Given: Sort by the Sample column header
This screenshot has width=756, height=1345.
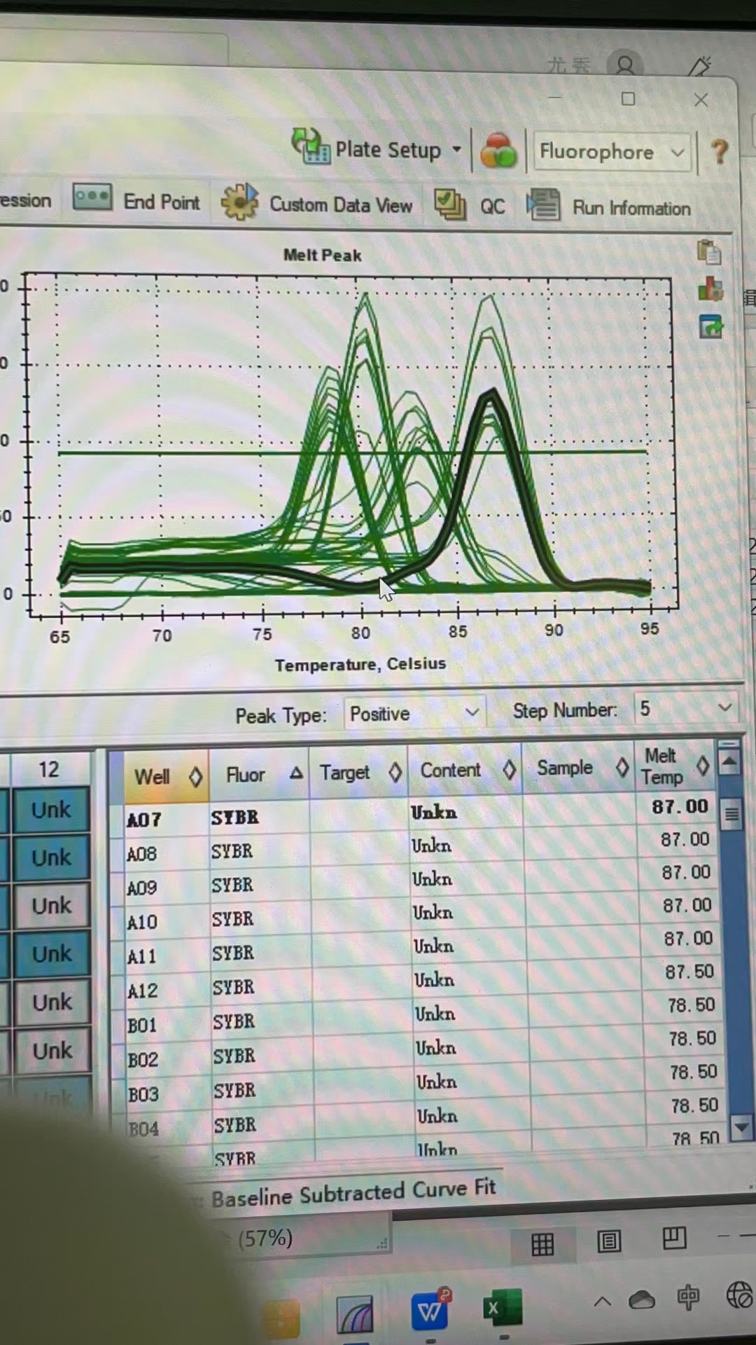Looking at the screenshot, I should [x=578, y=768].
